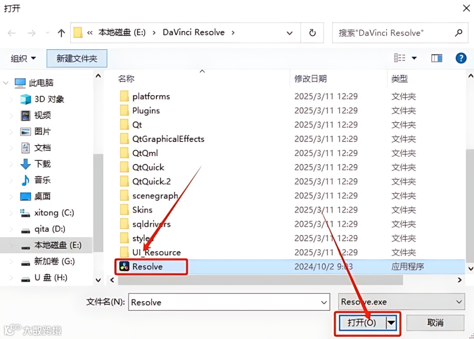Open the 打开 button split dropdown arrow
474x339 pixels.
pyautogui.click(x=391, y=323)
